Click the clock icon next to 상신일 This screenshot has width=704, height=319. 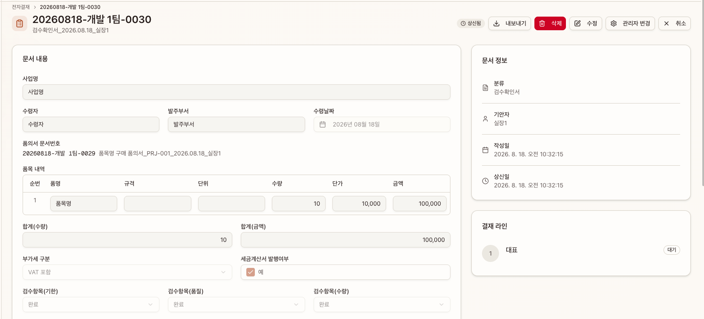click(485, 181)
